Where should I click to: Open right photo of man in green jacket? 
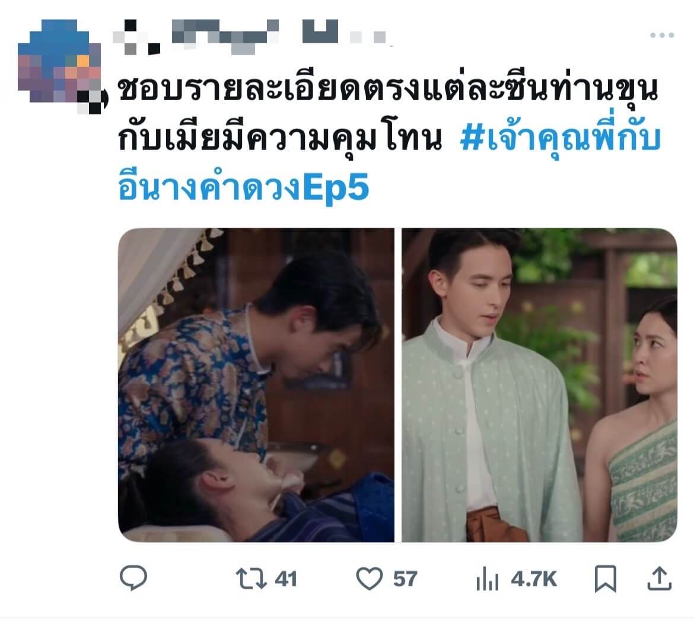point(539,385)
